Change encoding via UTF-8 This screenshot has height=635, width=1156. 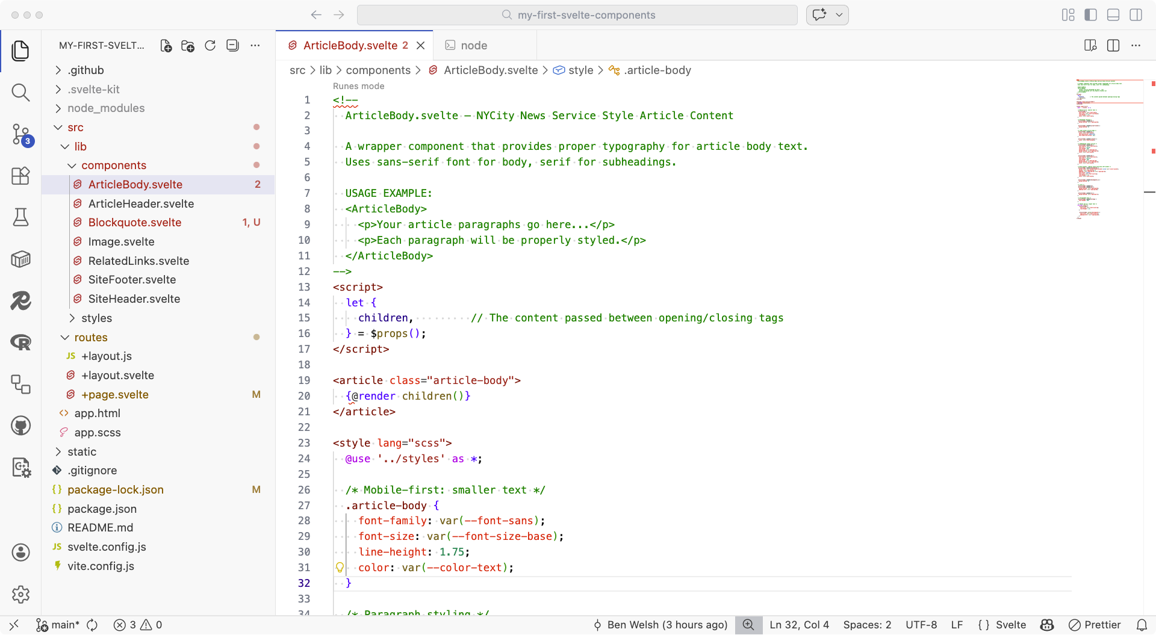(921, 625)
